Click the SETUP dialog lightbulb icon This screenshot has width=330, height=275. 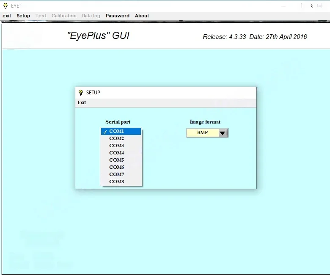(x=81, y=93)
